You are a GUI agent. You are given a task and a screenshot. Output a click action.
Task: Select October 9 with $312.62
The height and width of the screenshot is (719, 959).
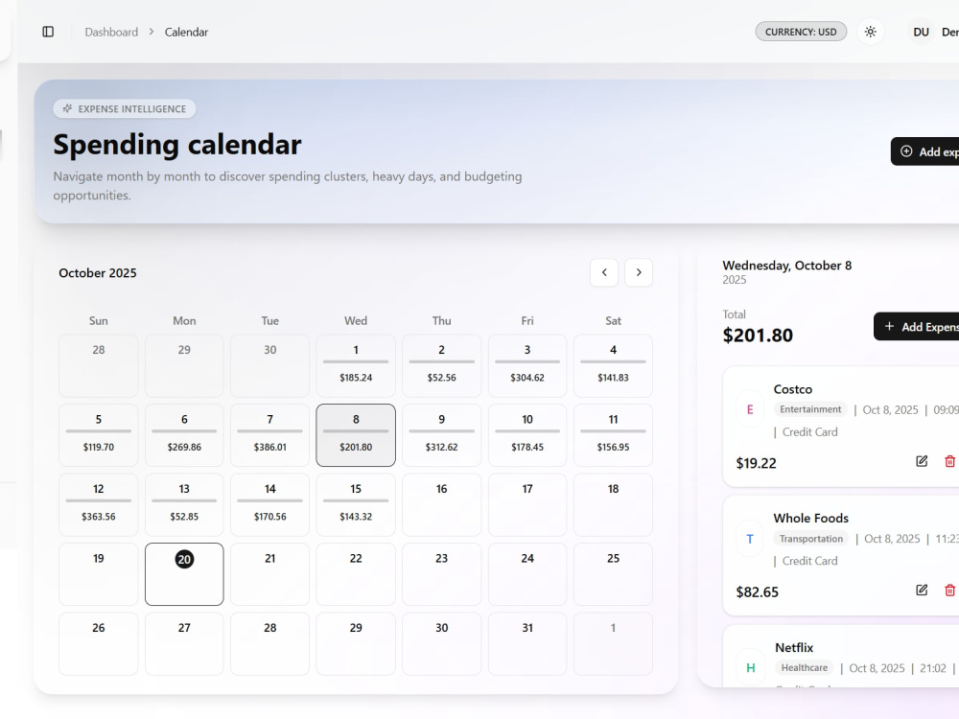441,435
